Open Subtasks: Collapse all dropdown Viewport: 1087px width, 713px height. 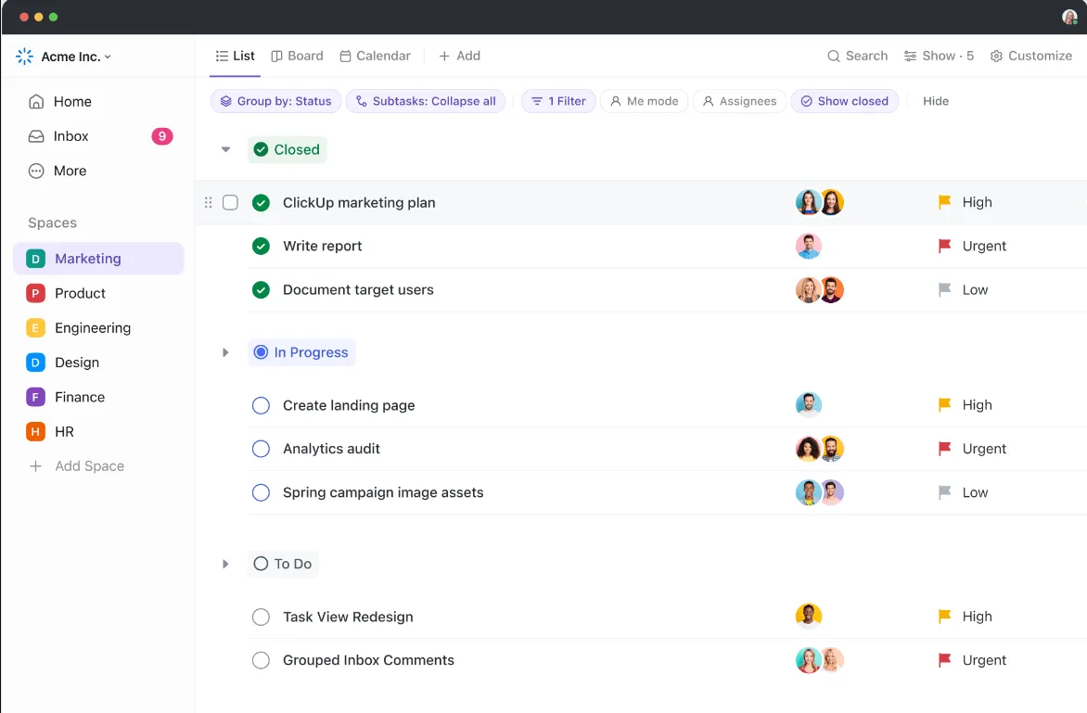(x=426, y=101)
